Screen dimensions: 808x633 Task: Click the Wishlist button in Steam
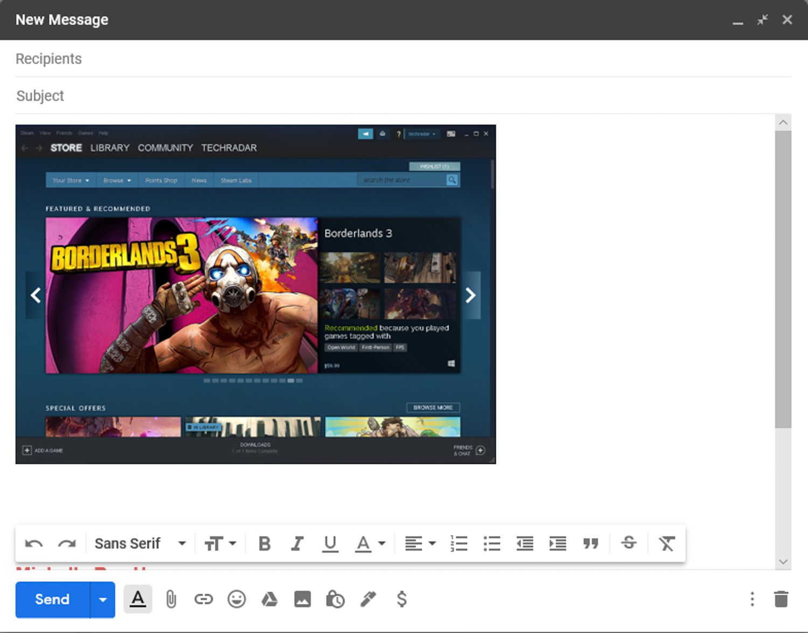click(x=434, y=166)
